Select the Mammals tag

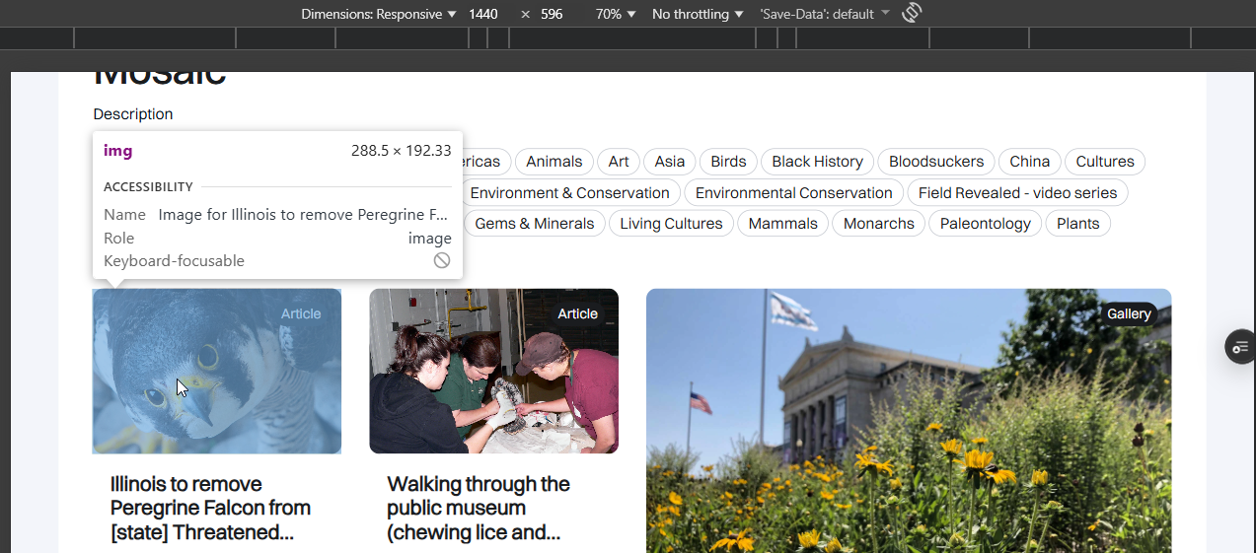click(x=783, y=224)
